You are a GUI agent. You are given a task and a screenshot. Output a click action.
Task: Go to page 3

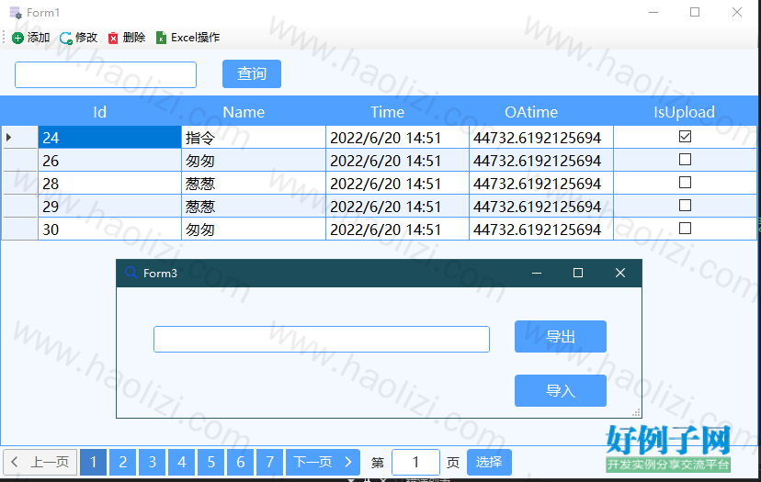coord(152,462)
